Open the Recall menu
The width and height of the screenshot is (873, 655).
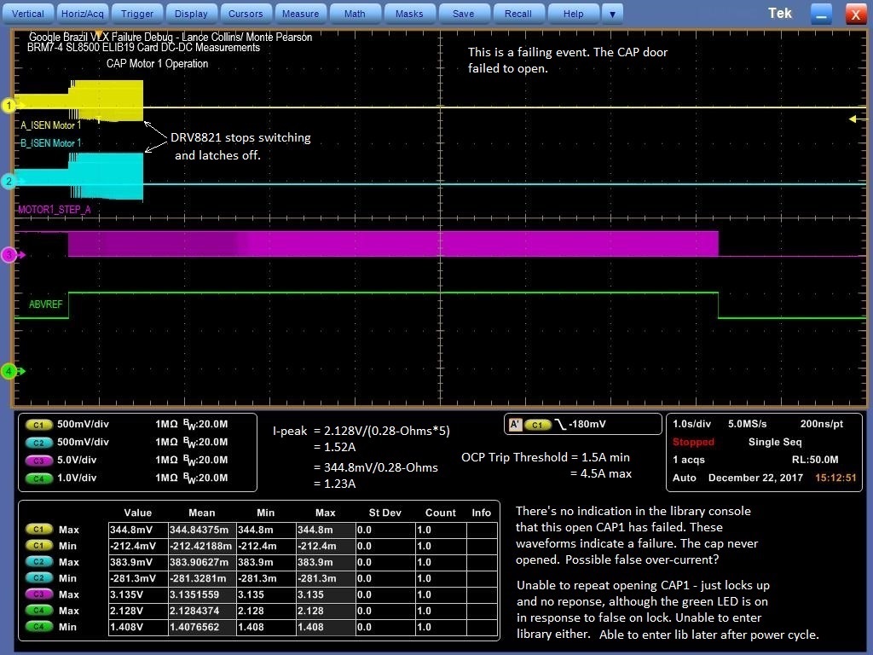click(x=517, y=14)
